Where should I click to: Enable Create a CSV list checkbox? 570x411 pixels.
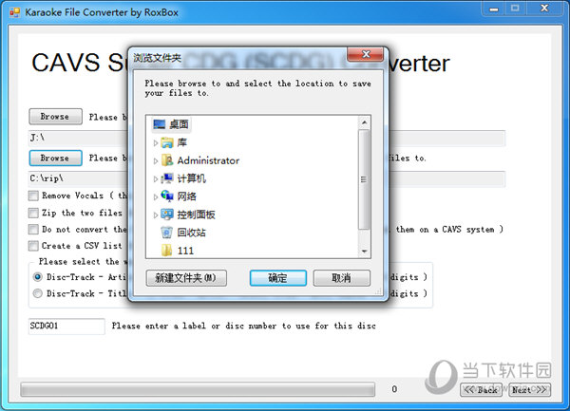tap(33, 246)
